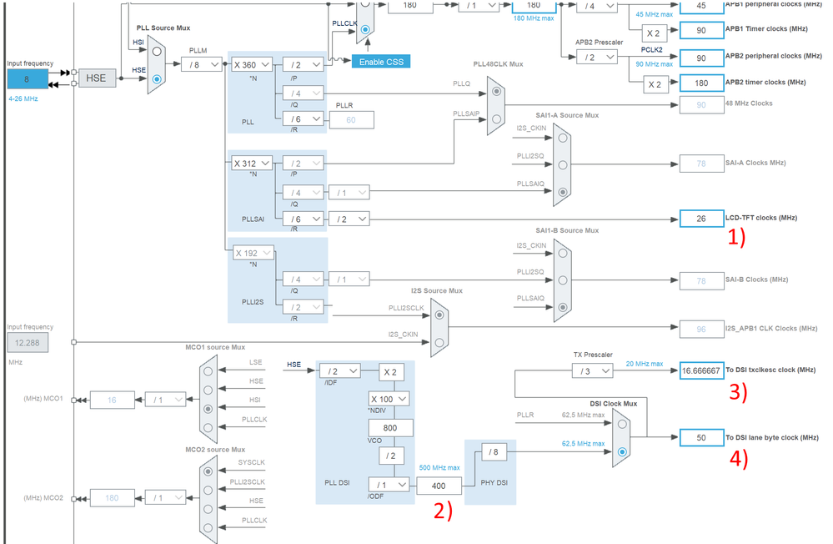Click the HSE oscillator block
This screenshot has height=544, width=833.
(98, 78)
